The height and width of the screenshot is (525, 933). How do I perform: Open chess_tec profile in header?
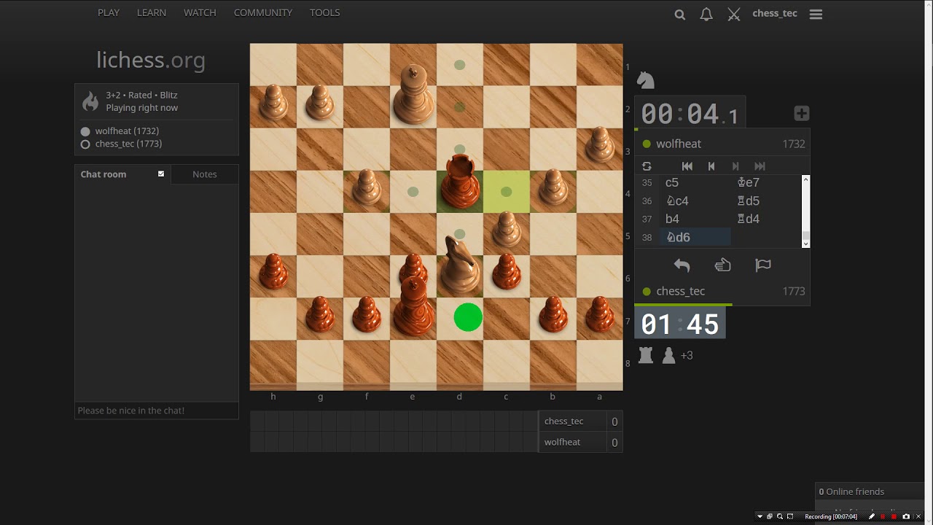(775, 13)
